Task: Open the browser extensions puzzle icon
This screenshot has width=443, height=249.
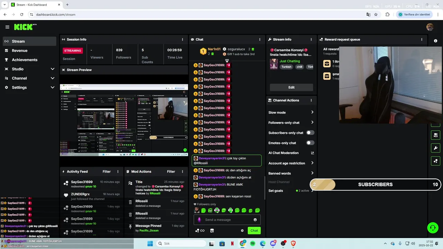Action: [387, 15]
